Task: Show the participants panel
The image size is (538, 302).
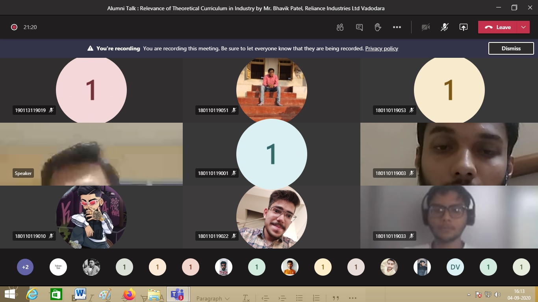Action: coord(340,27)
